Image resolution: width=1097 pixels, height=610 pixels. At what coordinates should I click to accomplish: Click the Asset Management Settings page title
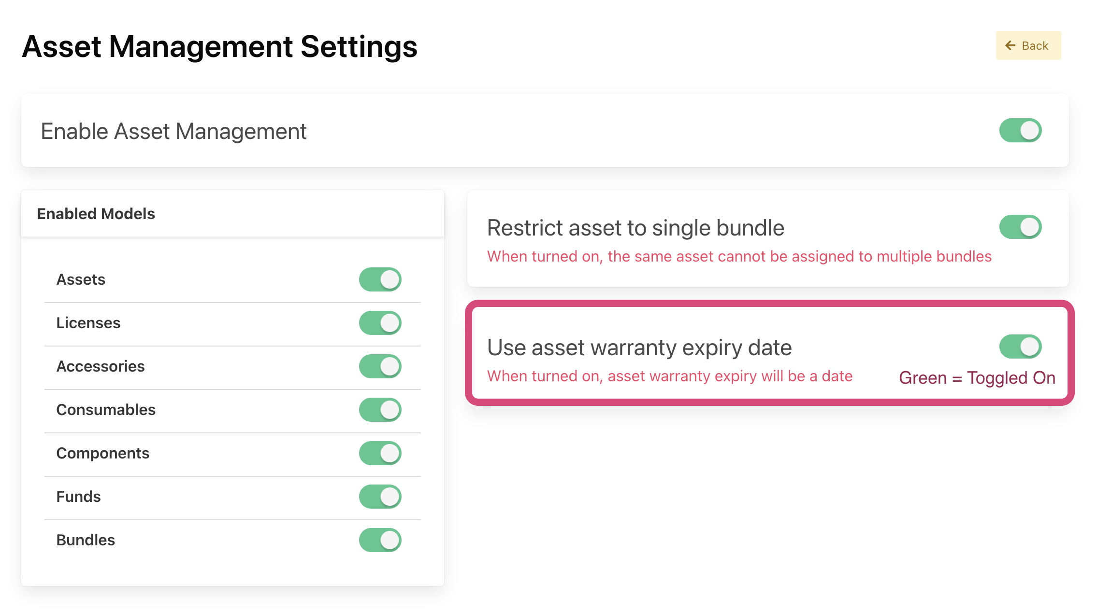pyautogui.click(x=219, y=47)
